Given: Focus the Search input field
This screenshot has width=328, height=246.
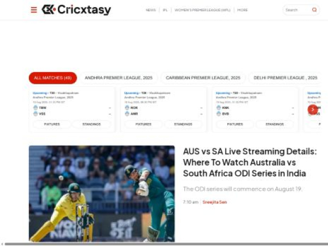Looking at the screenshot, I should [x=297, y=10].
